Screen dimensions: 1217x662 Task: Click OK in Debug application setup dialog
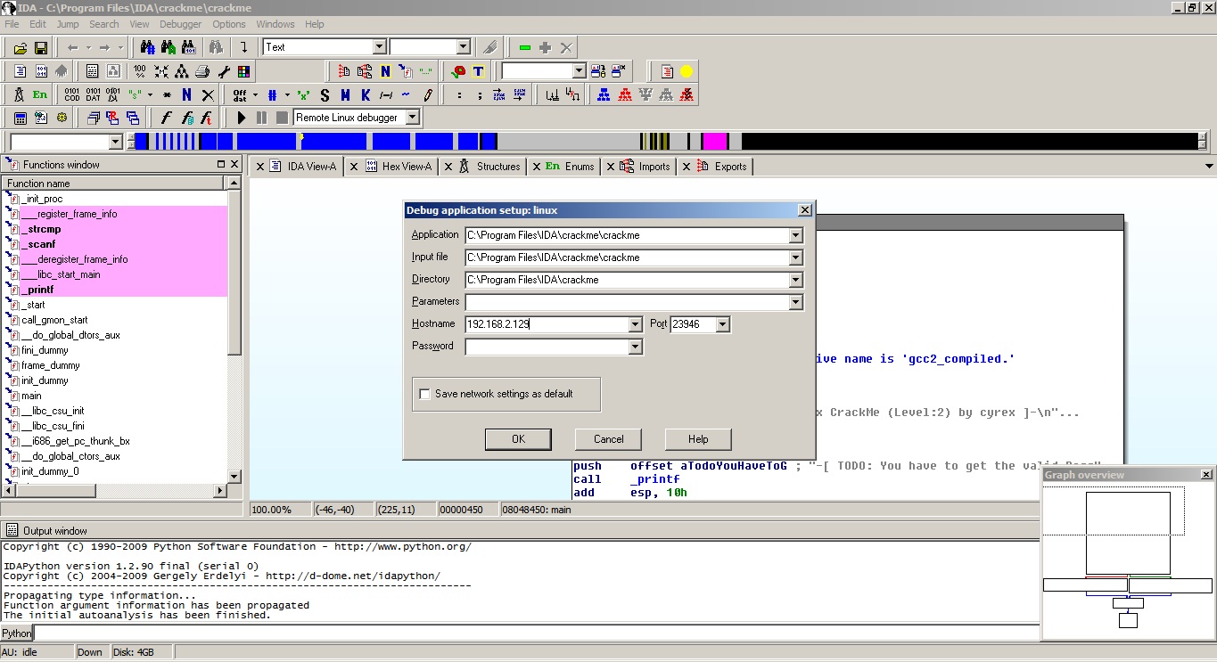[518, 439]
